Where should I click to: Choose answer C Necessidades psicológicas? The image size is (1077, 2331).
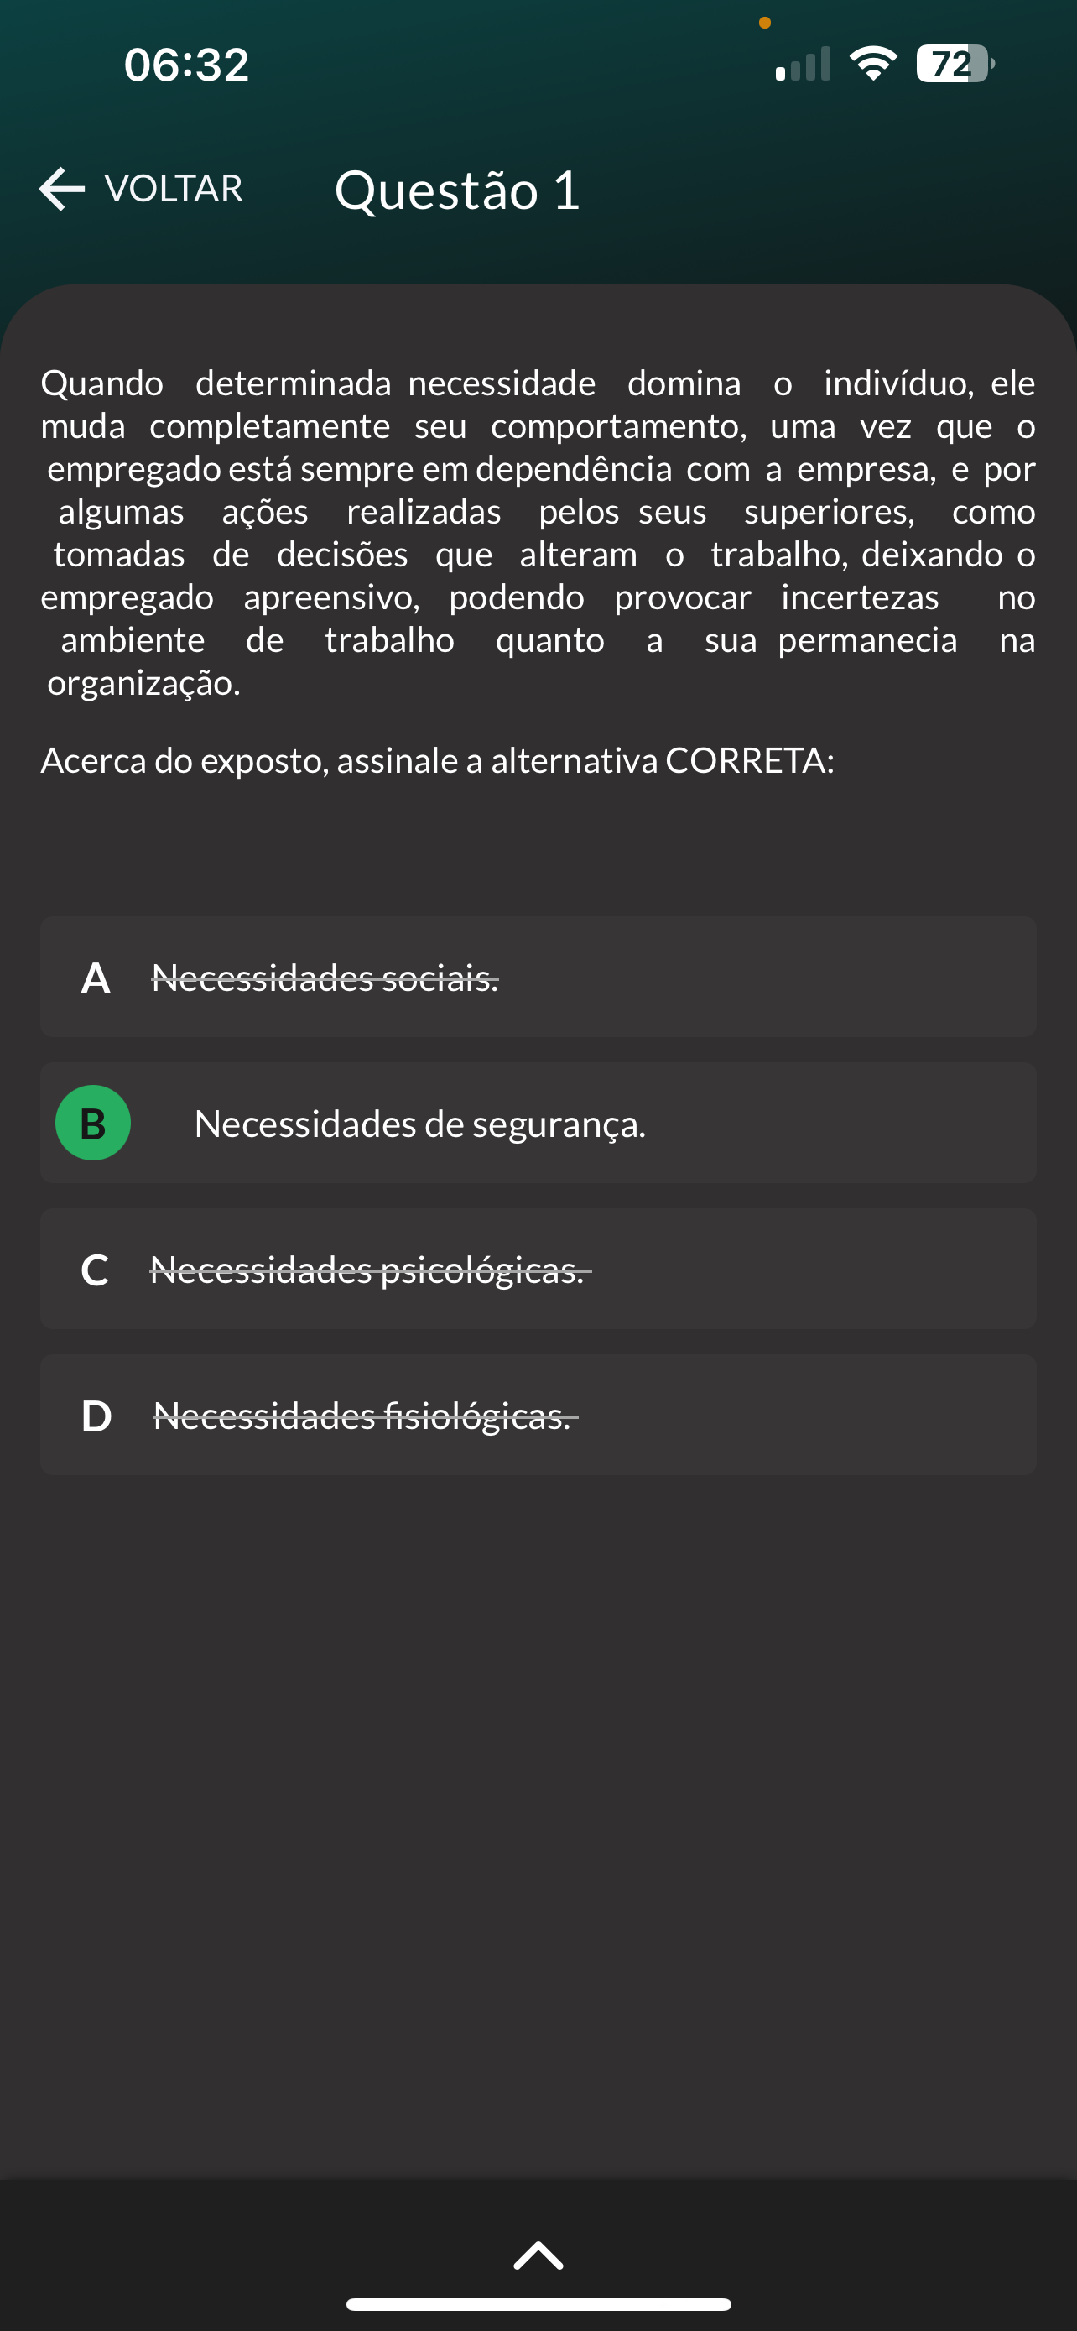(367, 1270)
